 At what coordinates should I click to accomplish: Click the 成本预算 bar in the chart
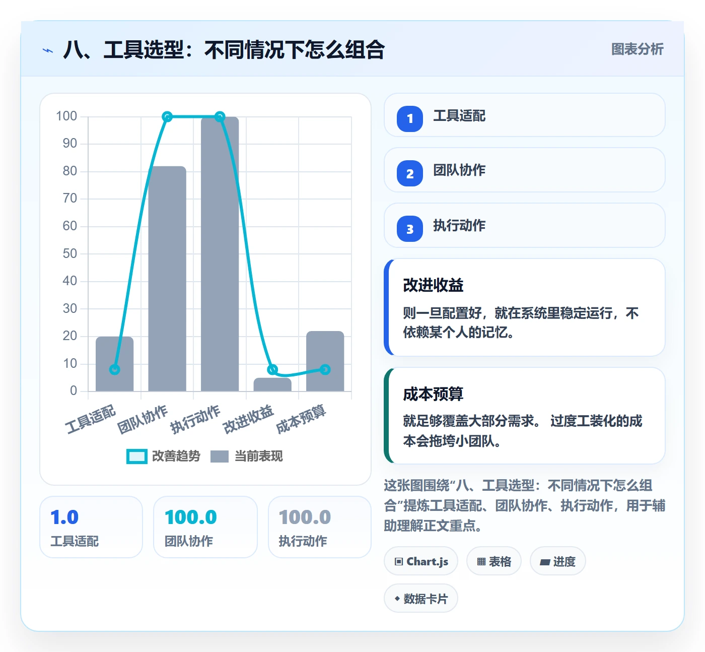(x=325, y=361)
